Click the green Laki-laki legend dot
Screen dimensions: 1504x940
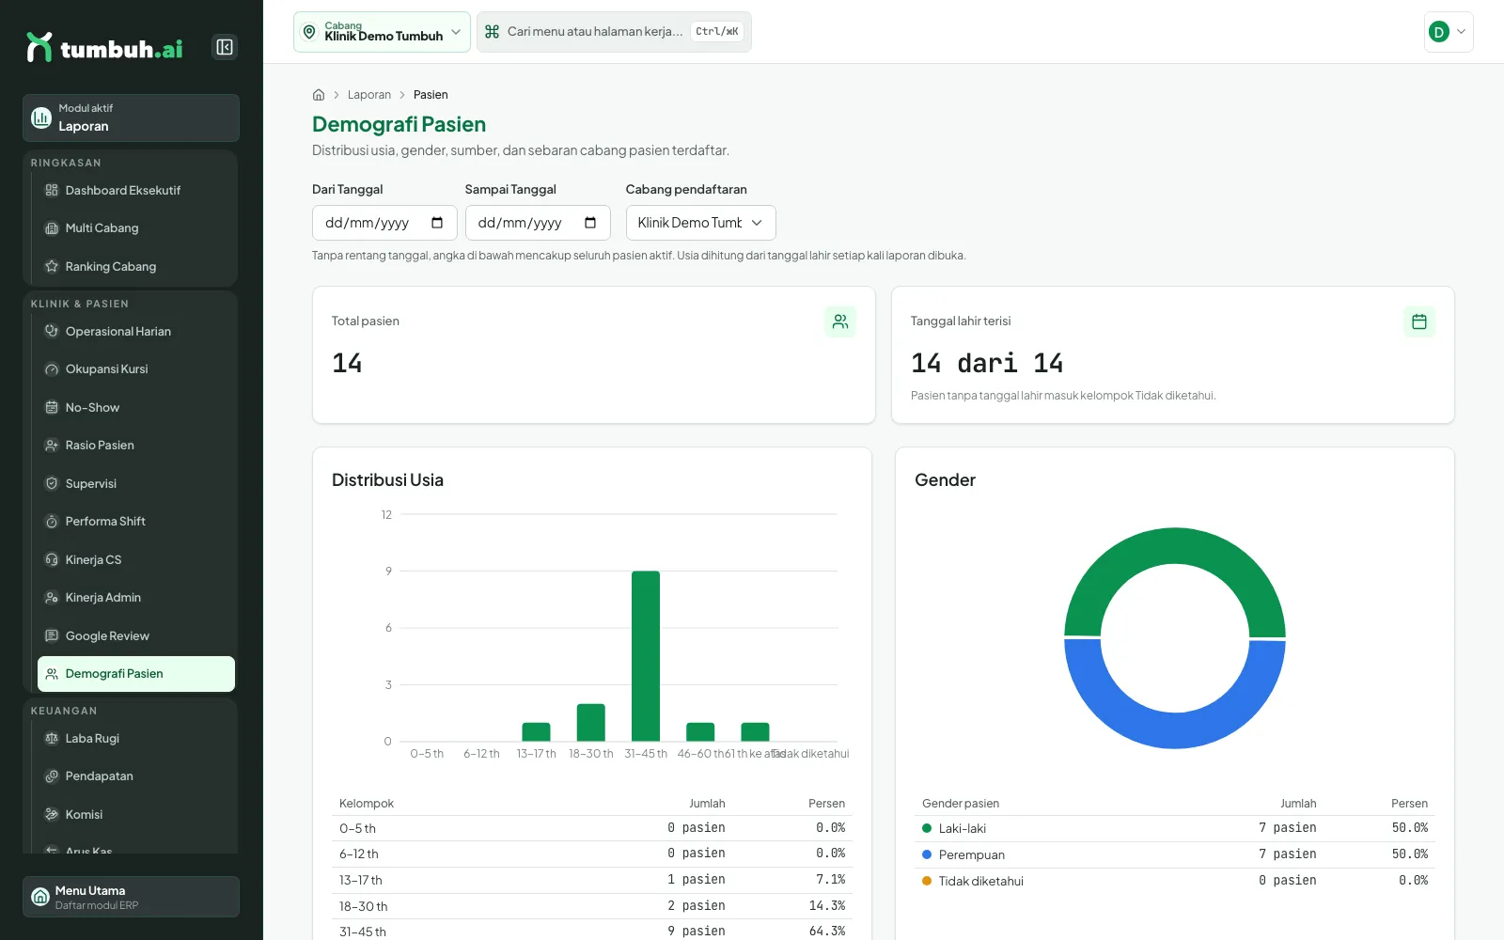[x=927, y=828]
